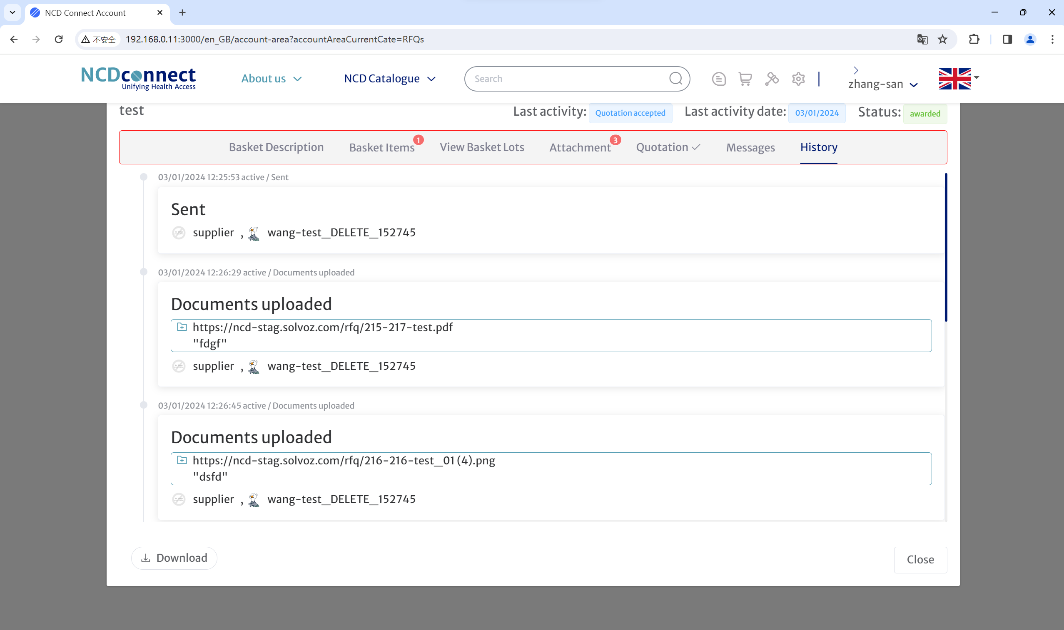
Task: Click the auction hammer icon in header
Action: coord(772,79)
